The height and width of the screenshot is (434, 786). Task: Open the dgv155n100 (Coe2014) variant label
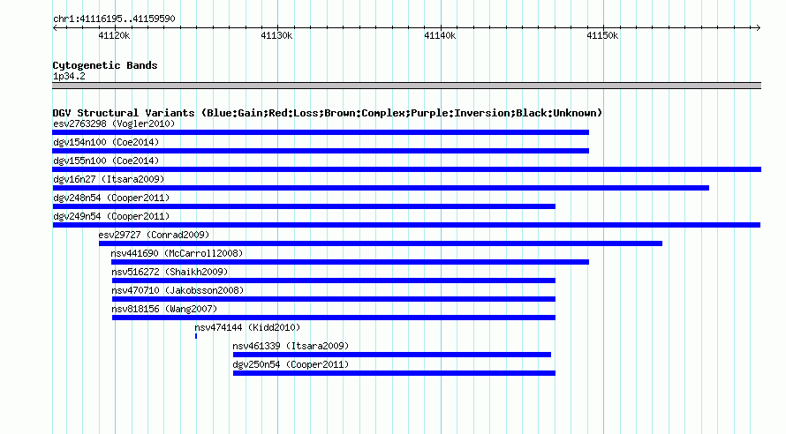point(106,161)
